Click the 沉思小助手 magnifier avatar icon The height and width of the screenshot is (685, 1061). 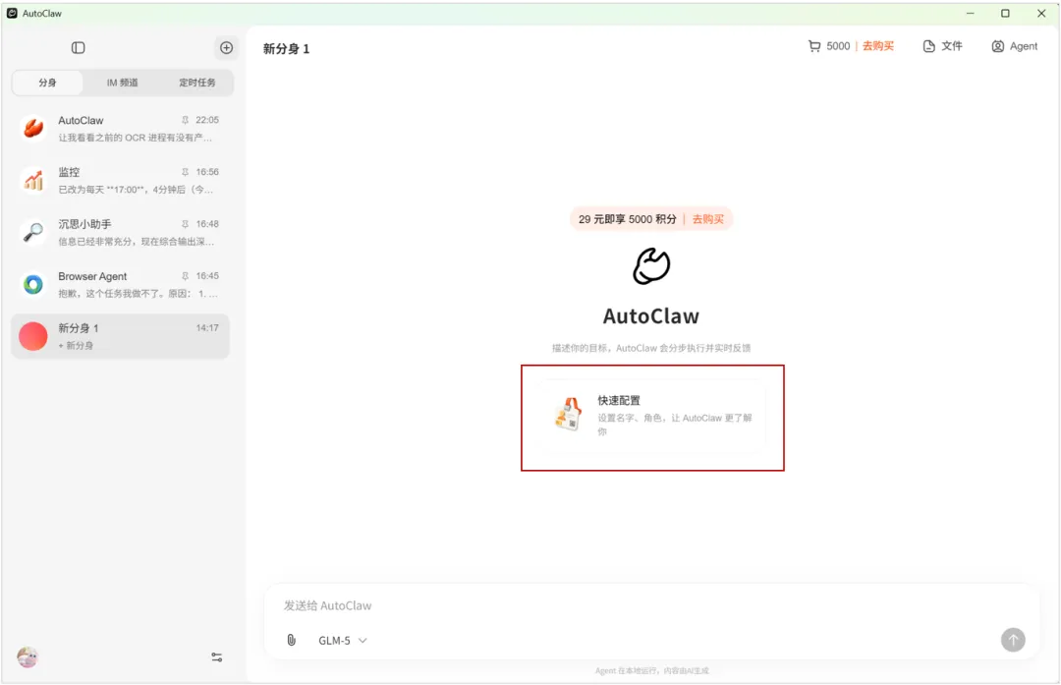33,232
